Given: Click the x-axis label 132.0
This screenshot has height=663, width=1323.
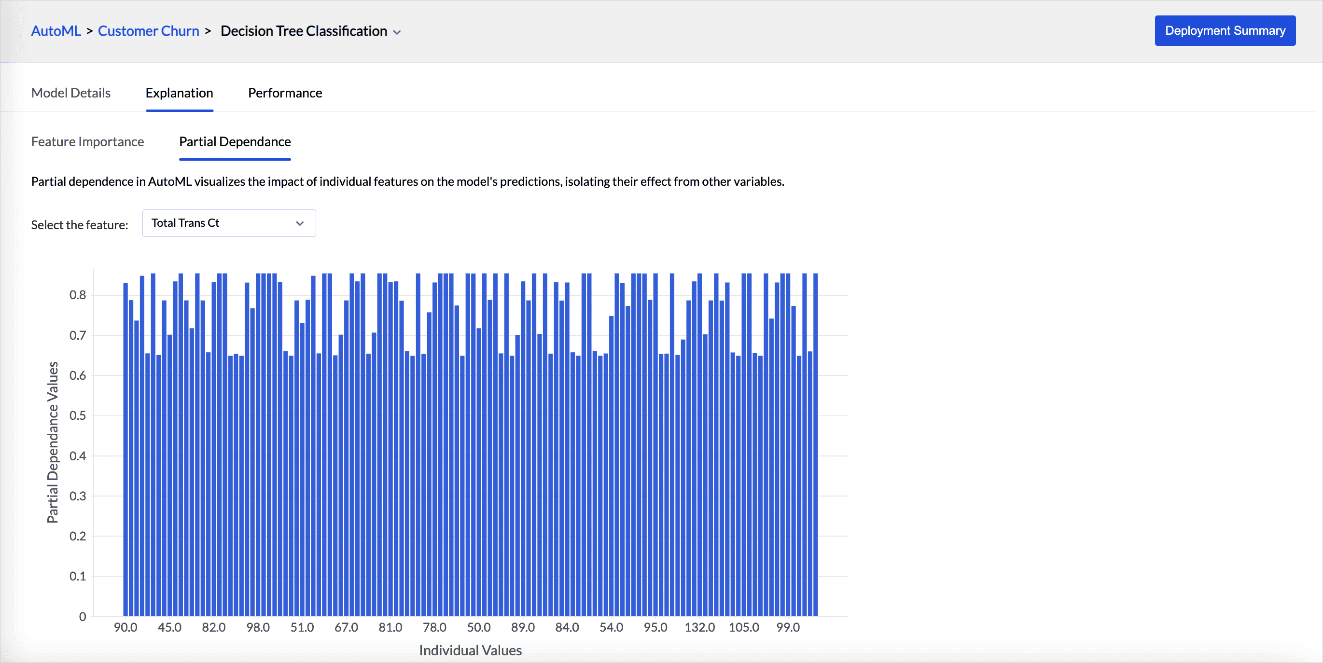Looking at the screenshot, I should (699, 628).
